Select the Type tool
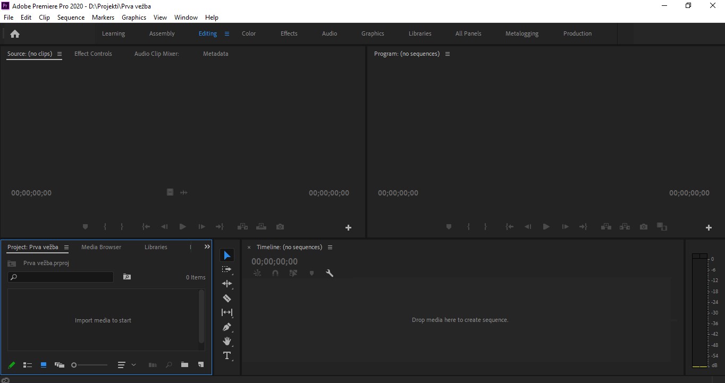Screen dimensions: 725x383 [227, 355]
